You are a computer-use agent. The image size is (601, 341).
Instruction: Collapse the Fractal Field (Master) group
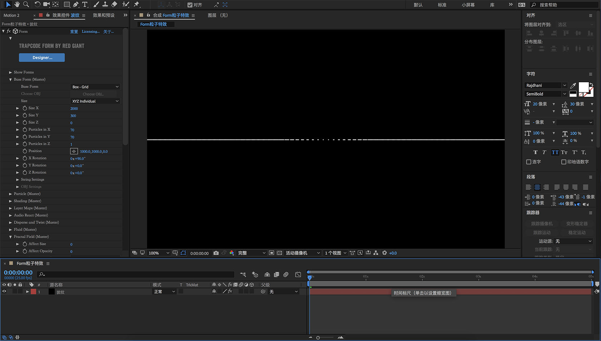tap(10, 237)
